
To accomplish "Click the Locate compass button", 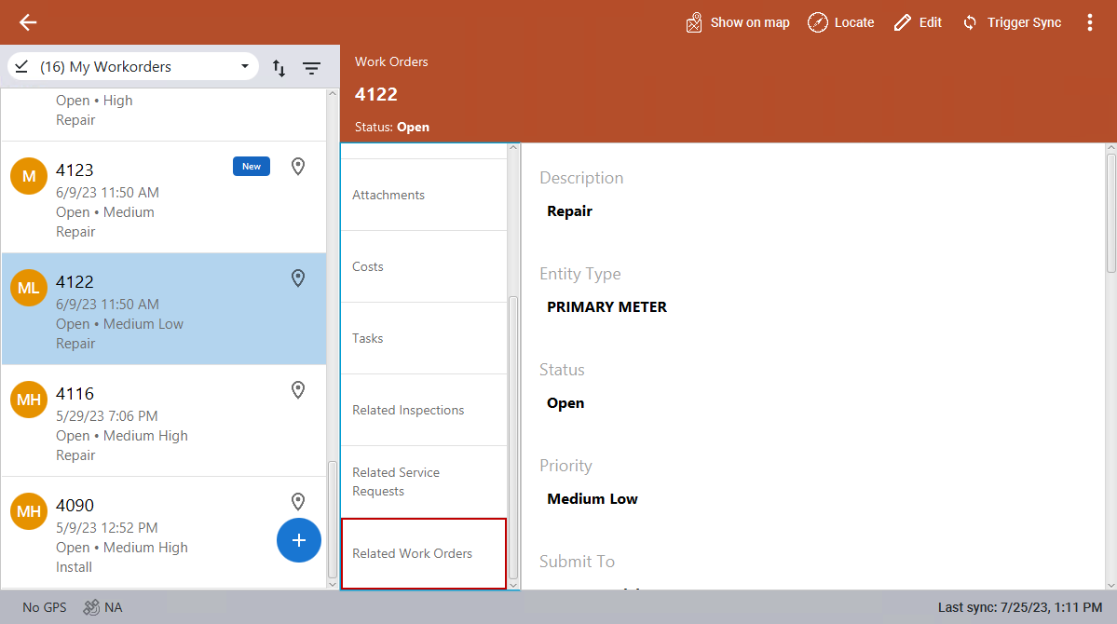I will point(840,22).
